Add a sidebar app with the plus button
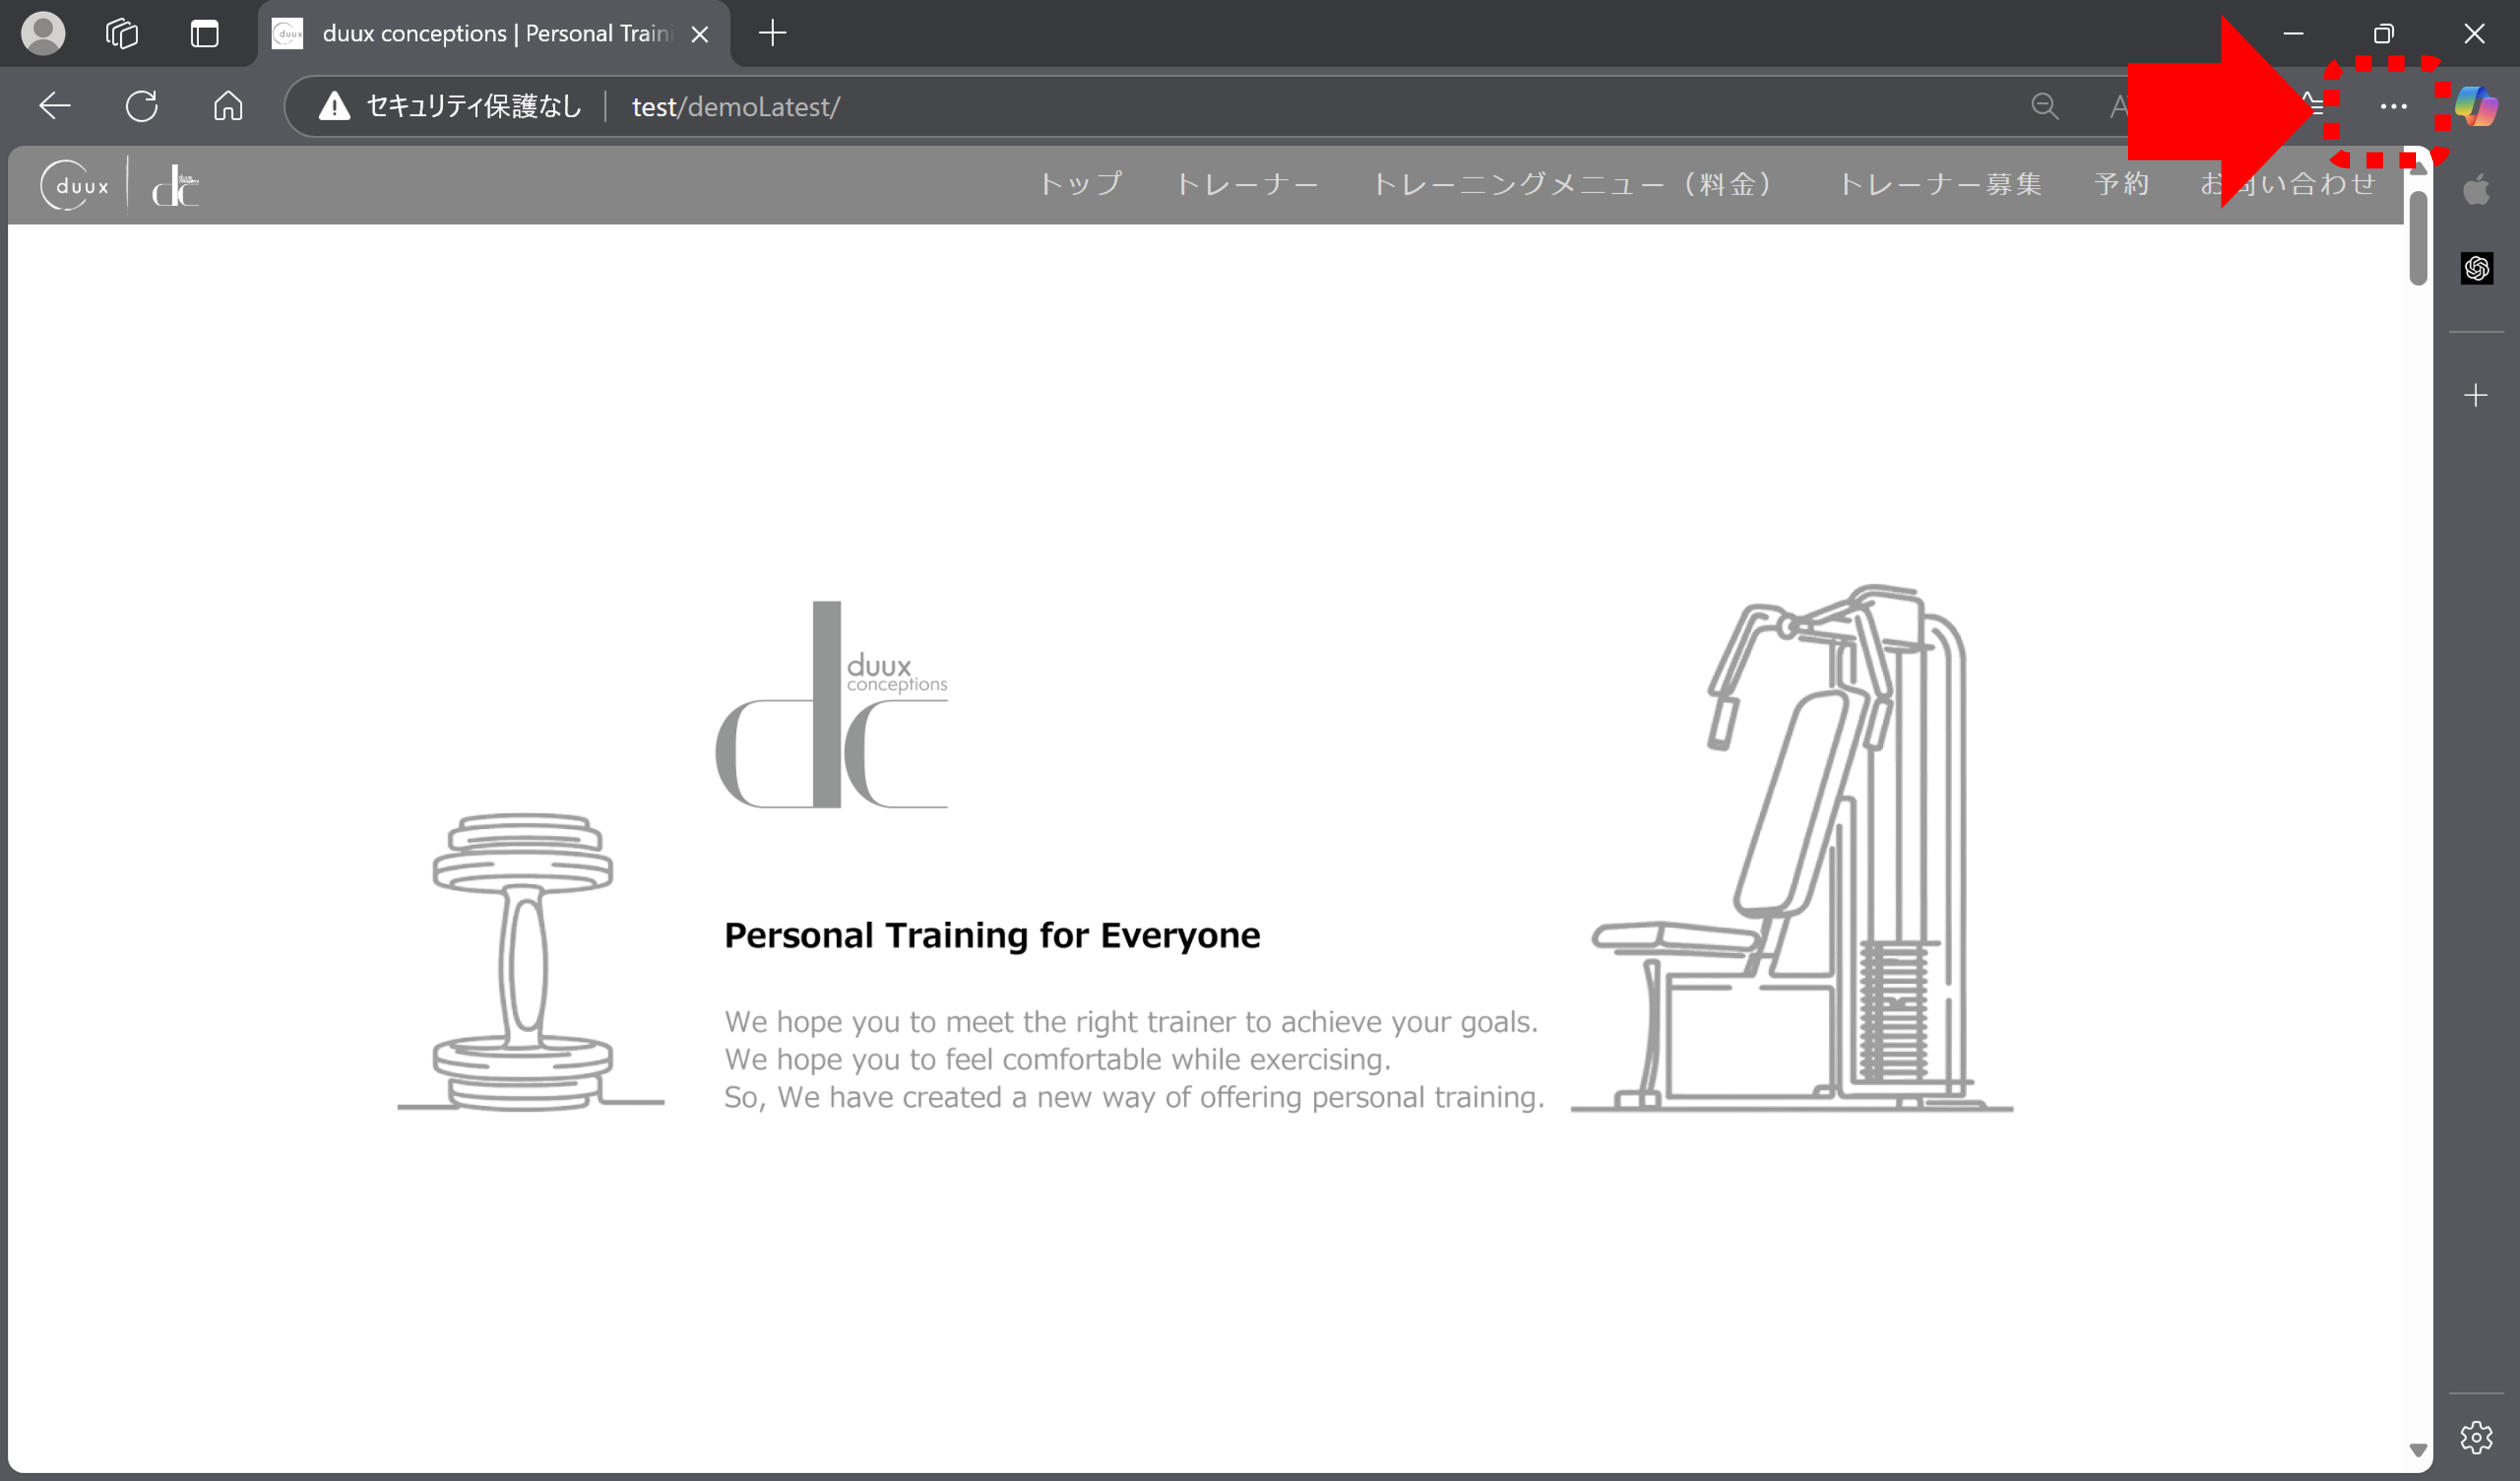2520x1481 pixels. point(2476,395)
